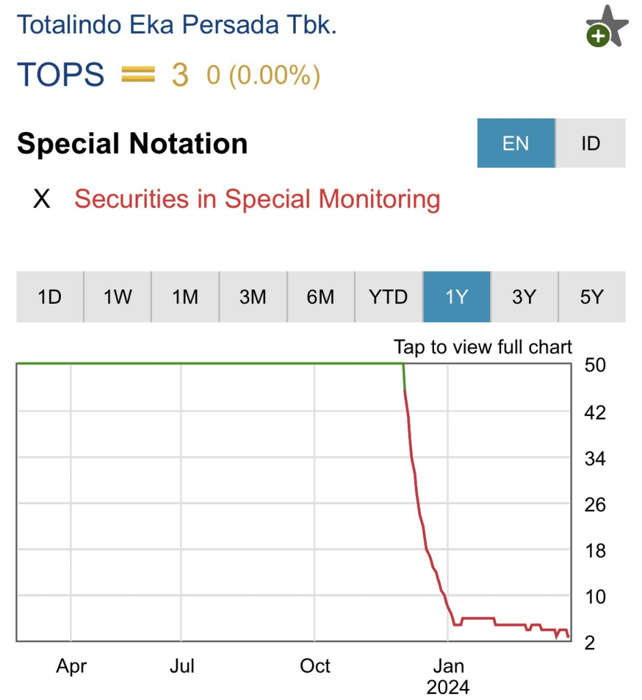Image resolution: width=642 pixels, height=700 pixels.
Task: Click the Special Notation heading
Action: [x=132, y=144]
